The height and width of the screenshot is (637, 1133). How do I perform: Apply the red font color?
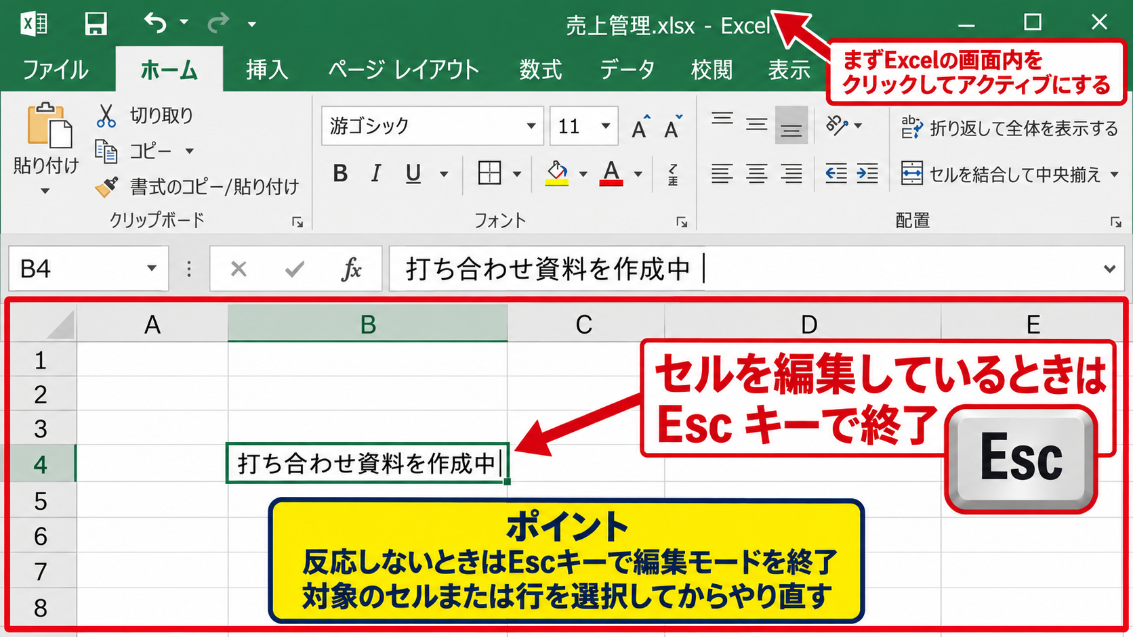pyautogui.click(x=611, y=173)
